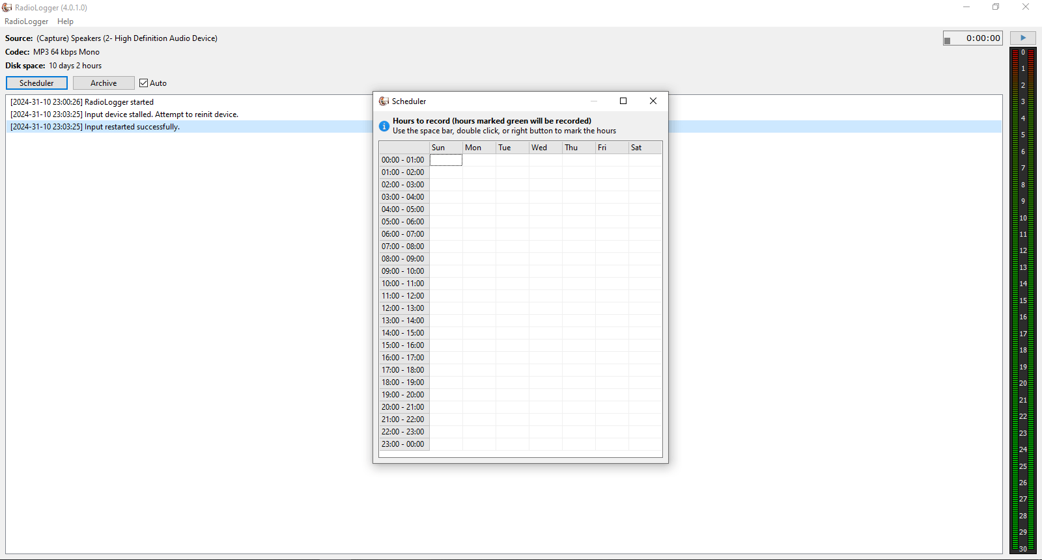Screen dimensions: 1042x560
Task: Click the 03:00 - 04:00 row header
Action: (x=404, y=197)
